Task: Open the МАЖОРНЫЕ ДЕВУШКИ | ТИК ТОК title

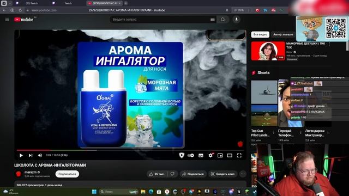Action: pyautogui.click(x=305, y=46)
